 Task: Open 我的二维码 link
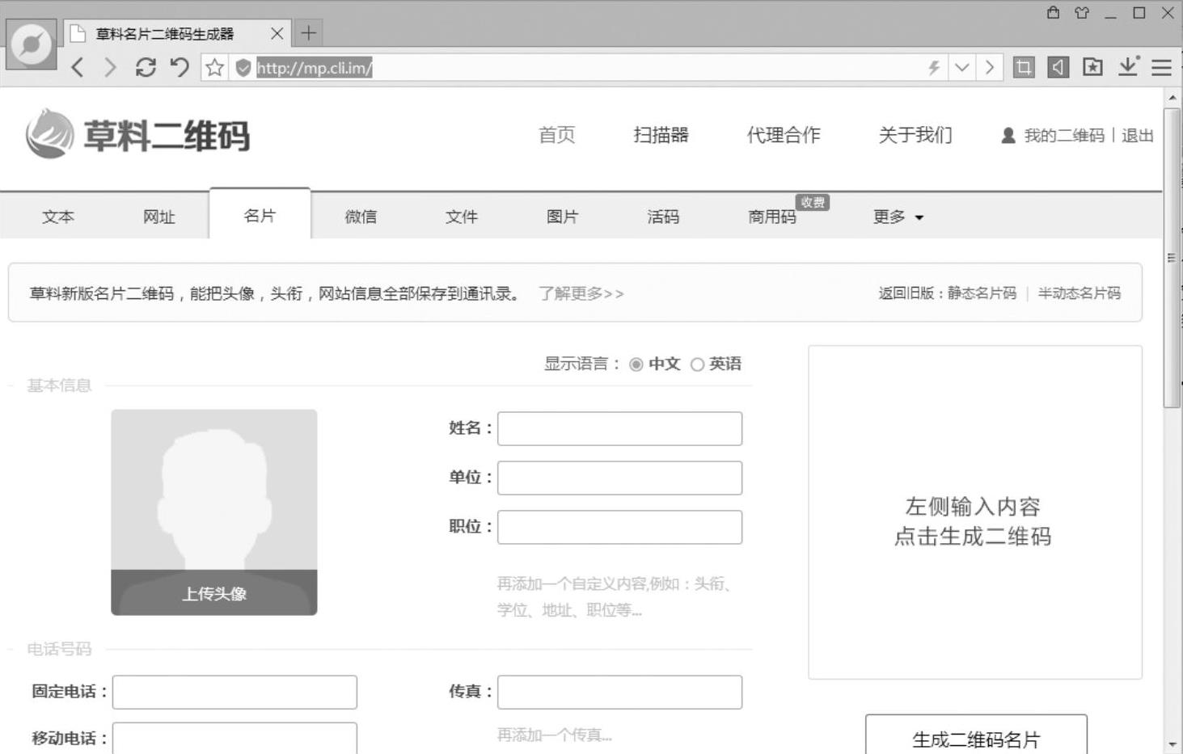click(1064, 136)
